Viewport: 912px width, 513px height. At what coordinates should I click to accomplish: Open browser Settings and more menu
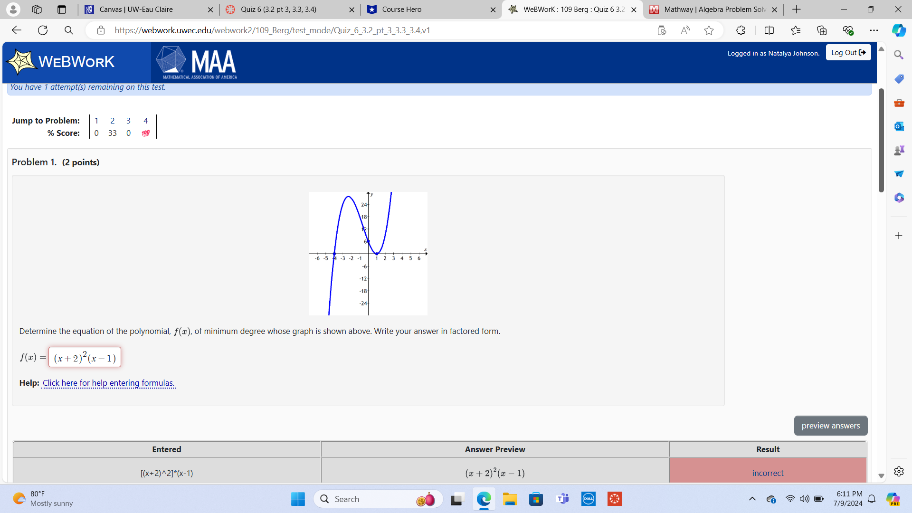pyautogui.click(x=874, y=30)
